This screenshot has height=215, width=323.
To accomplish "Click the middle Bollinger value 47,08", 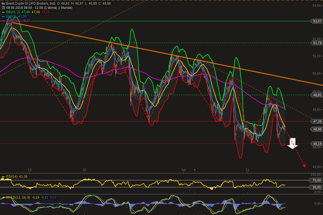I will click(36, 12).
